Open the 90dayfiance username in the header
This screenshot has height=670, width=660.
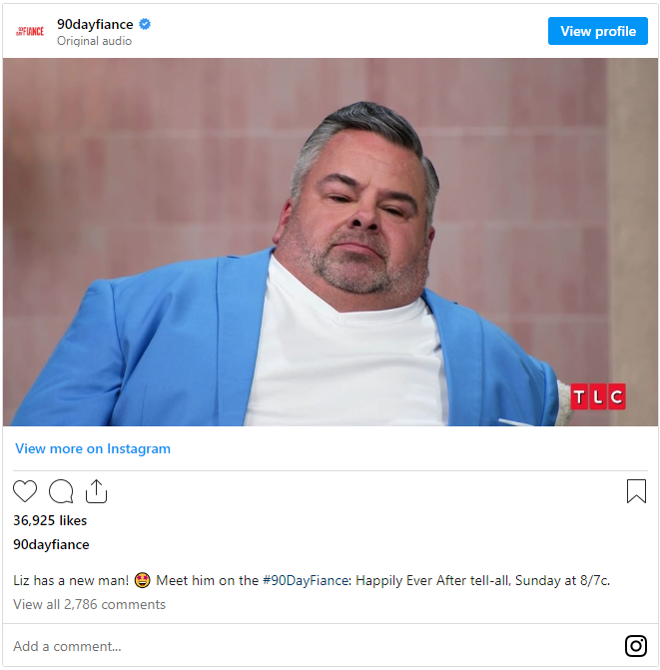95,24
